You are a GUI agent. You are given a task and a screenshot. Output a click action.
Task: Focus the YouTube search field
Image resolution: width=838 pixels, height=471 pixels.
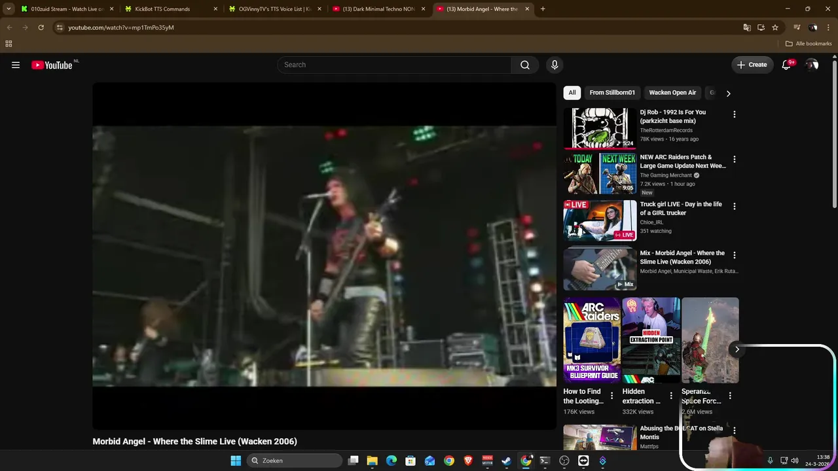click(394, 65)
